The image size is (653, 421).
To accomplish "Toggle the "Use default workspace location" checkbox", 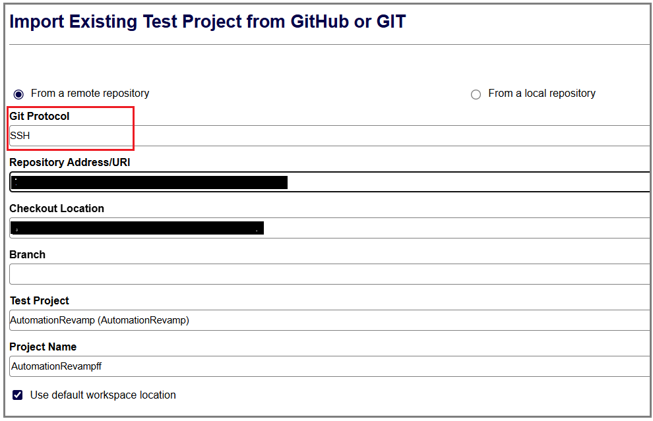I will point(18,395).
